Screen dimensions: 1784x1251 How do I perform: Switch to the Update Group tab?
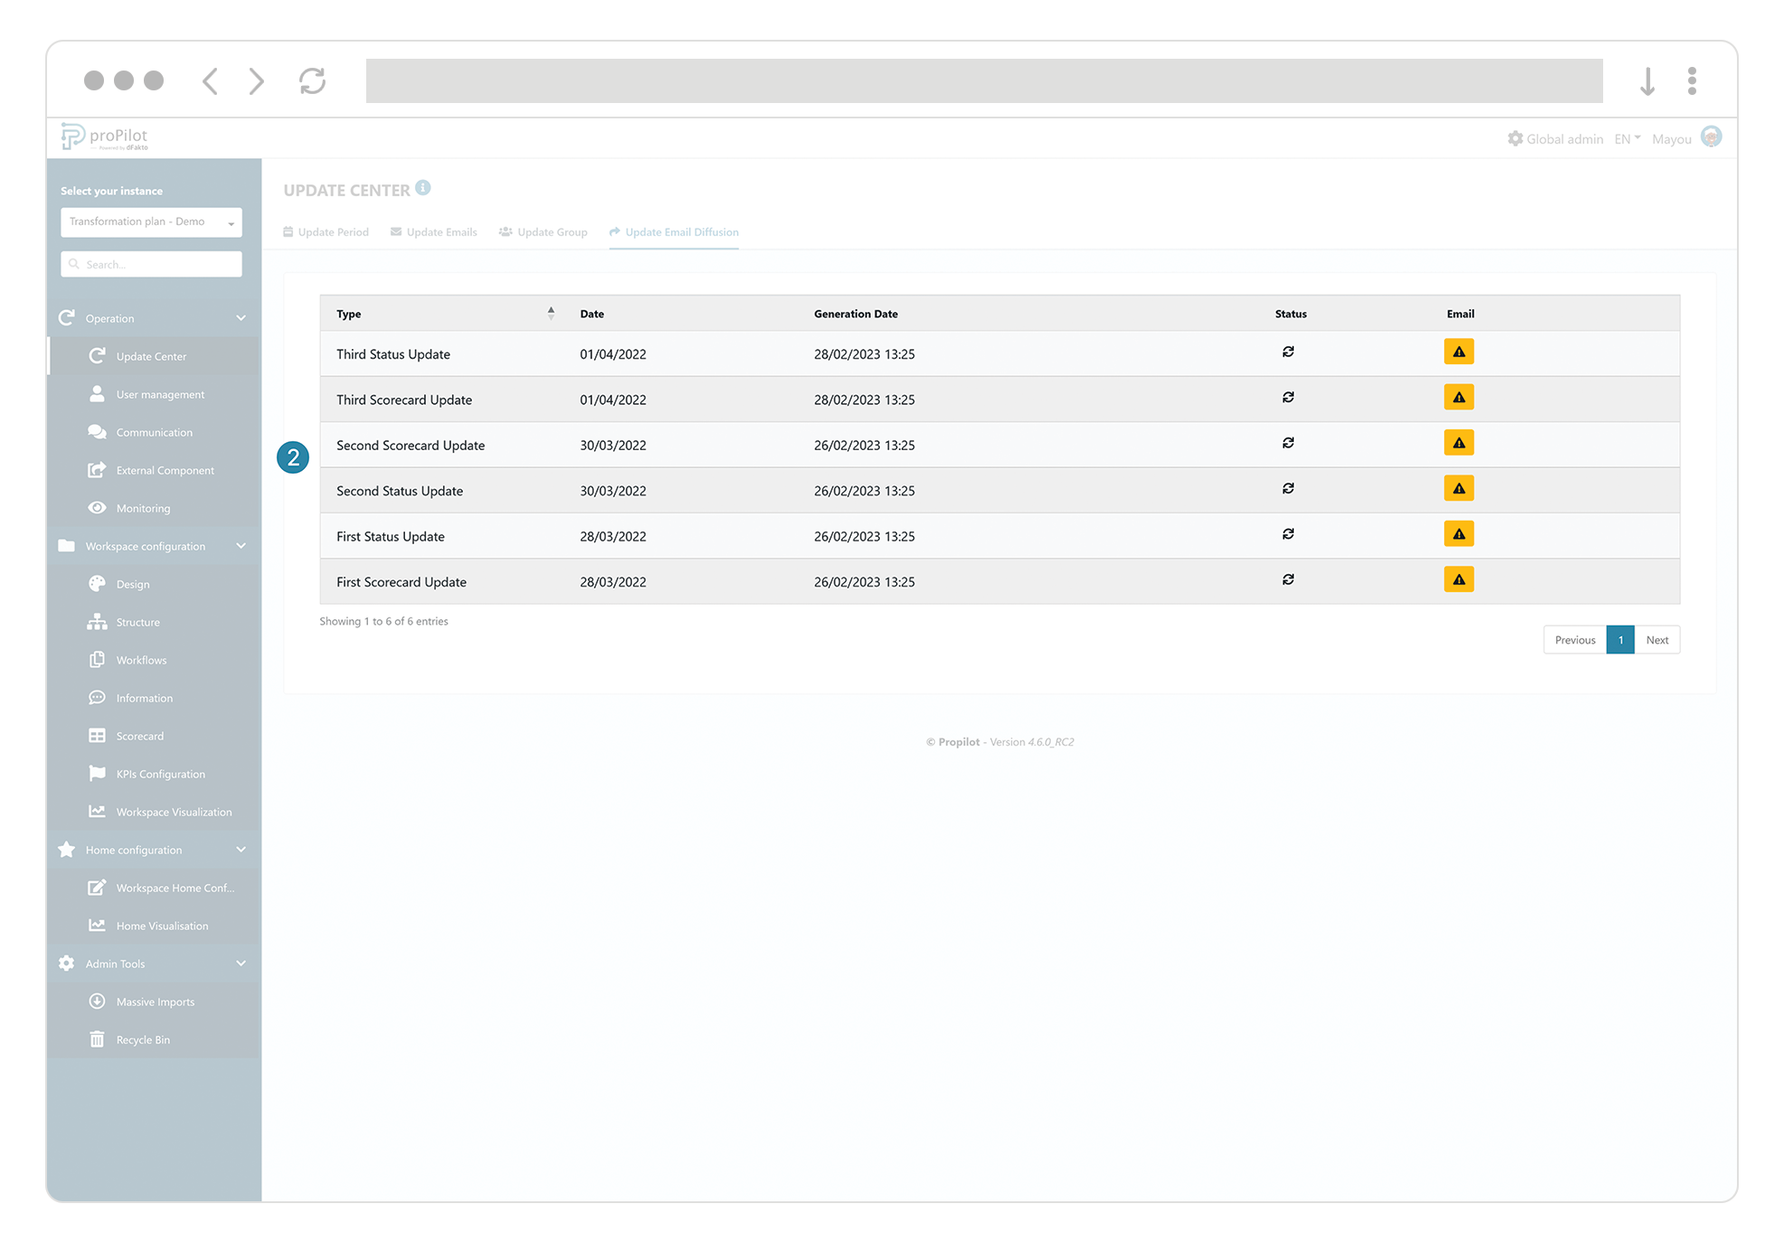pyautogui.click(x=543, y=232)
